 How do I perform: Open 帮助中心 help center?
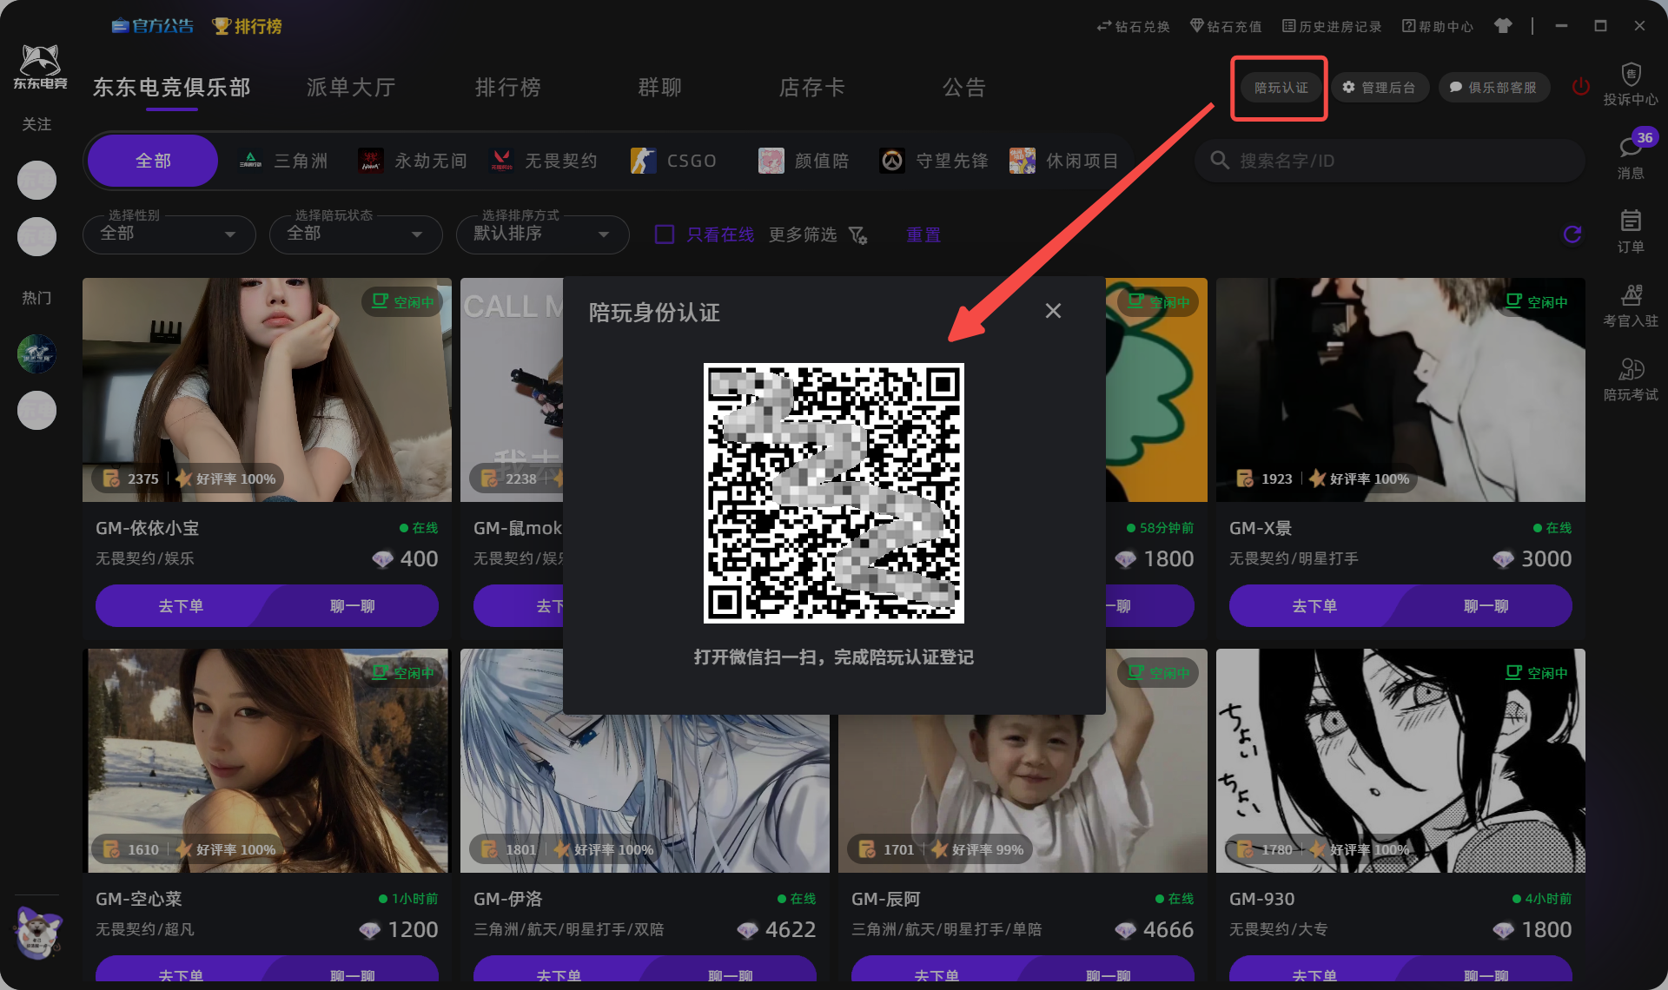pyautogui.click(x=1437, y=26)
